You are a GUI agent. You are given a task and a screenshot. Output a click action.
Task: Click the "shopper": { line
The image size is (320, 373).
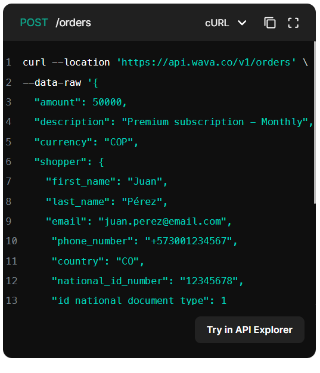[x=69, y=162]
